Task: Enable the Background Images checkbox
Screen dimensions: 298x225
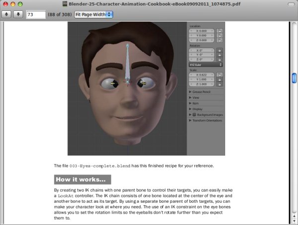Action: click(x=194, y=115)
